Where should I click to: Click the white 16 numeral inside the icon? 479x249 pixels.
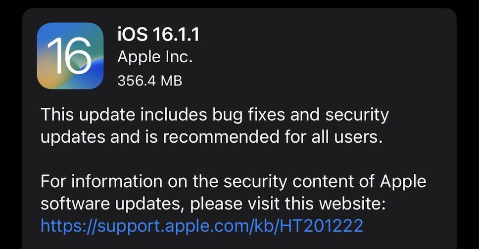69,56
